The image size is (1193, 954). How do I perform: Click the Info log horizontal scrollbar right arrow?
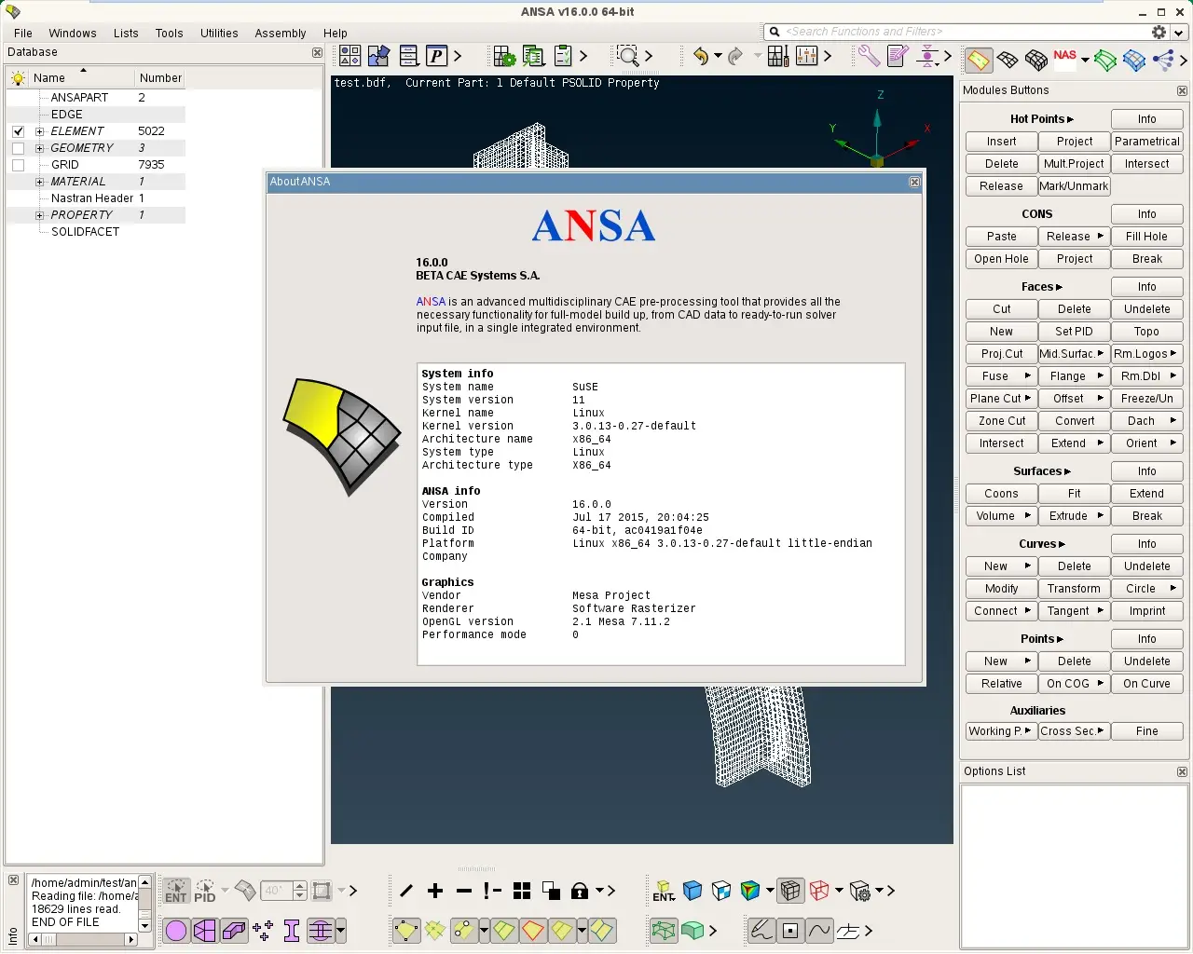click(x=131, y=939)
